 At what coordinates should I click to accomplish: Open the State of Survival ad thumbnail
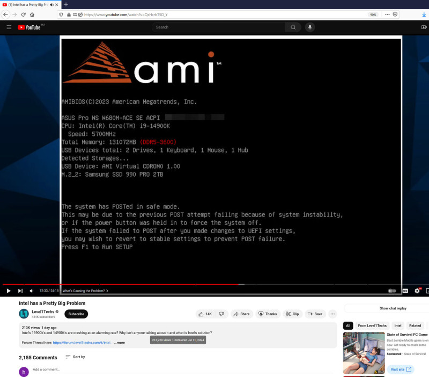364,353
